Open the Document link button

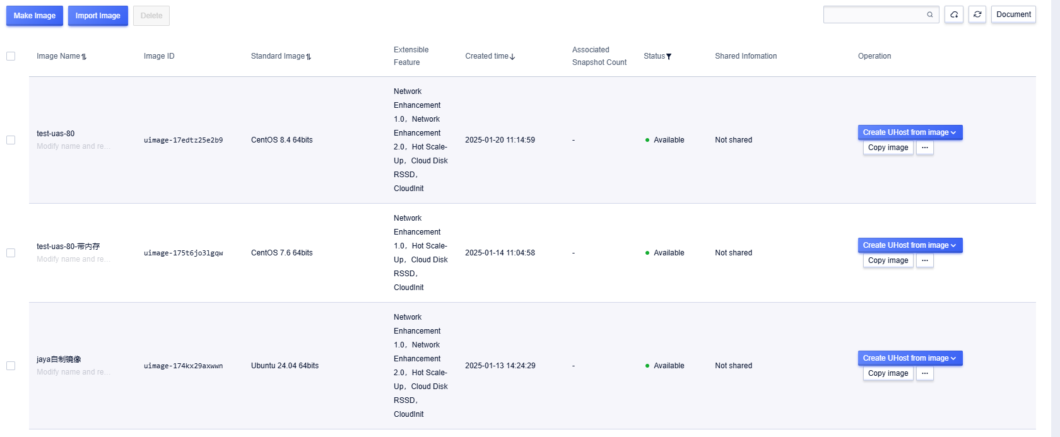point(1013,15)
